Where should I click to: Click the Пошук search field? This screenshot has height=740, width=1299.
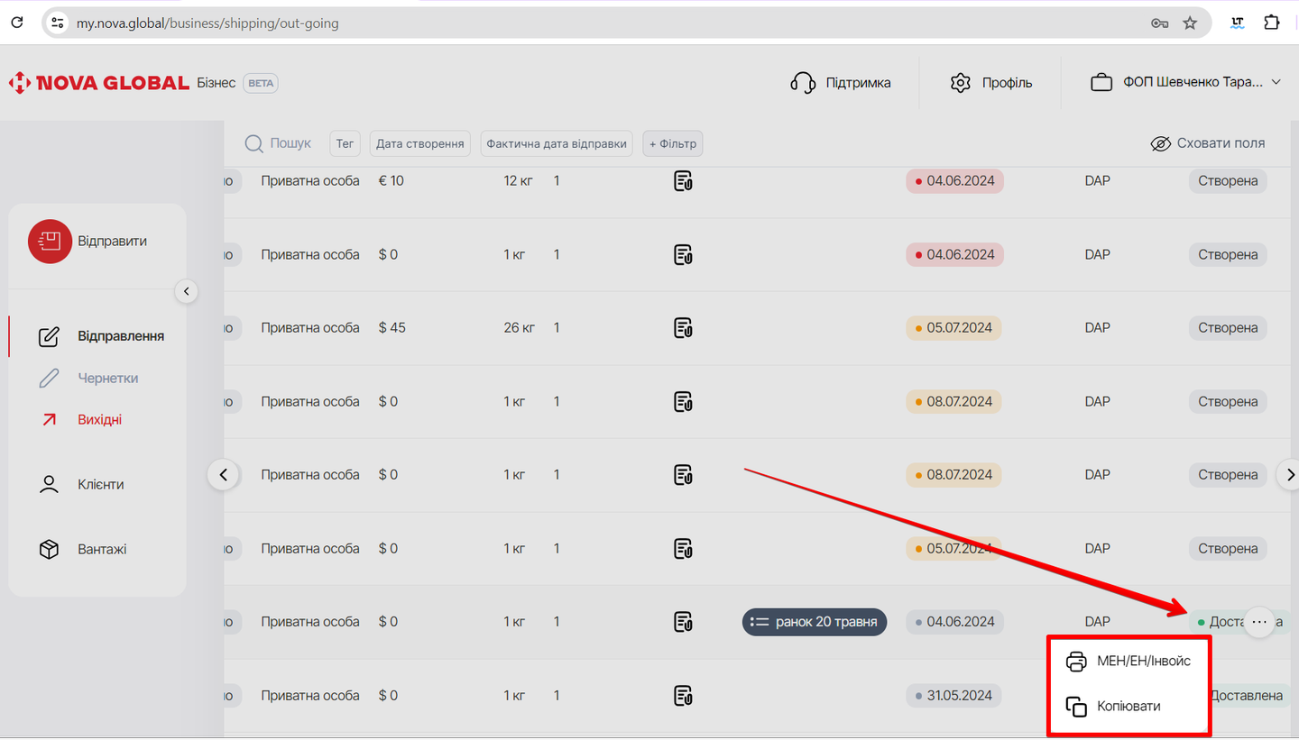[x=290, y=143]
